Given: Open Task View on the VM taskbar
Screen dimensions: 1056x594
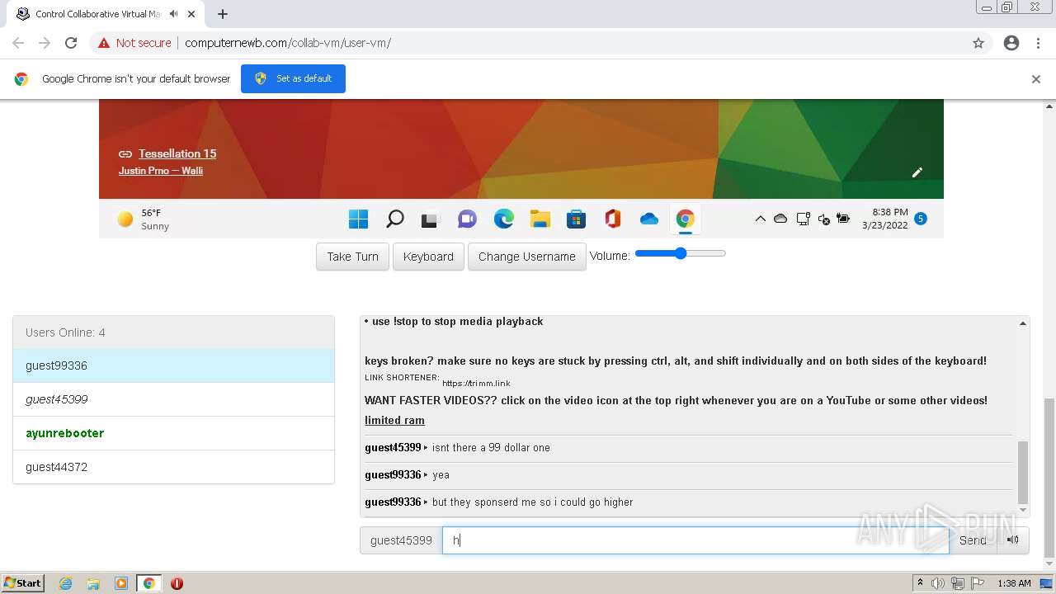Looking at the screenshot, I should (430, 219).
